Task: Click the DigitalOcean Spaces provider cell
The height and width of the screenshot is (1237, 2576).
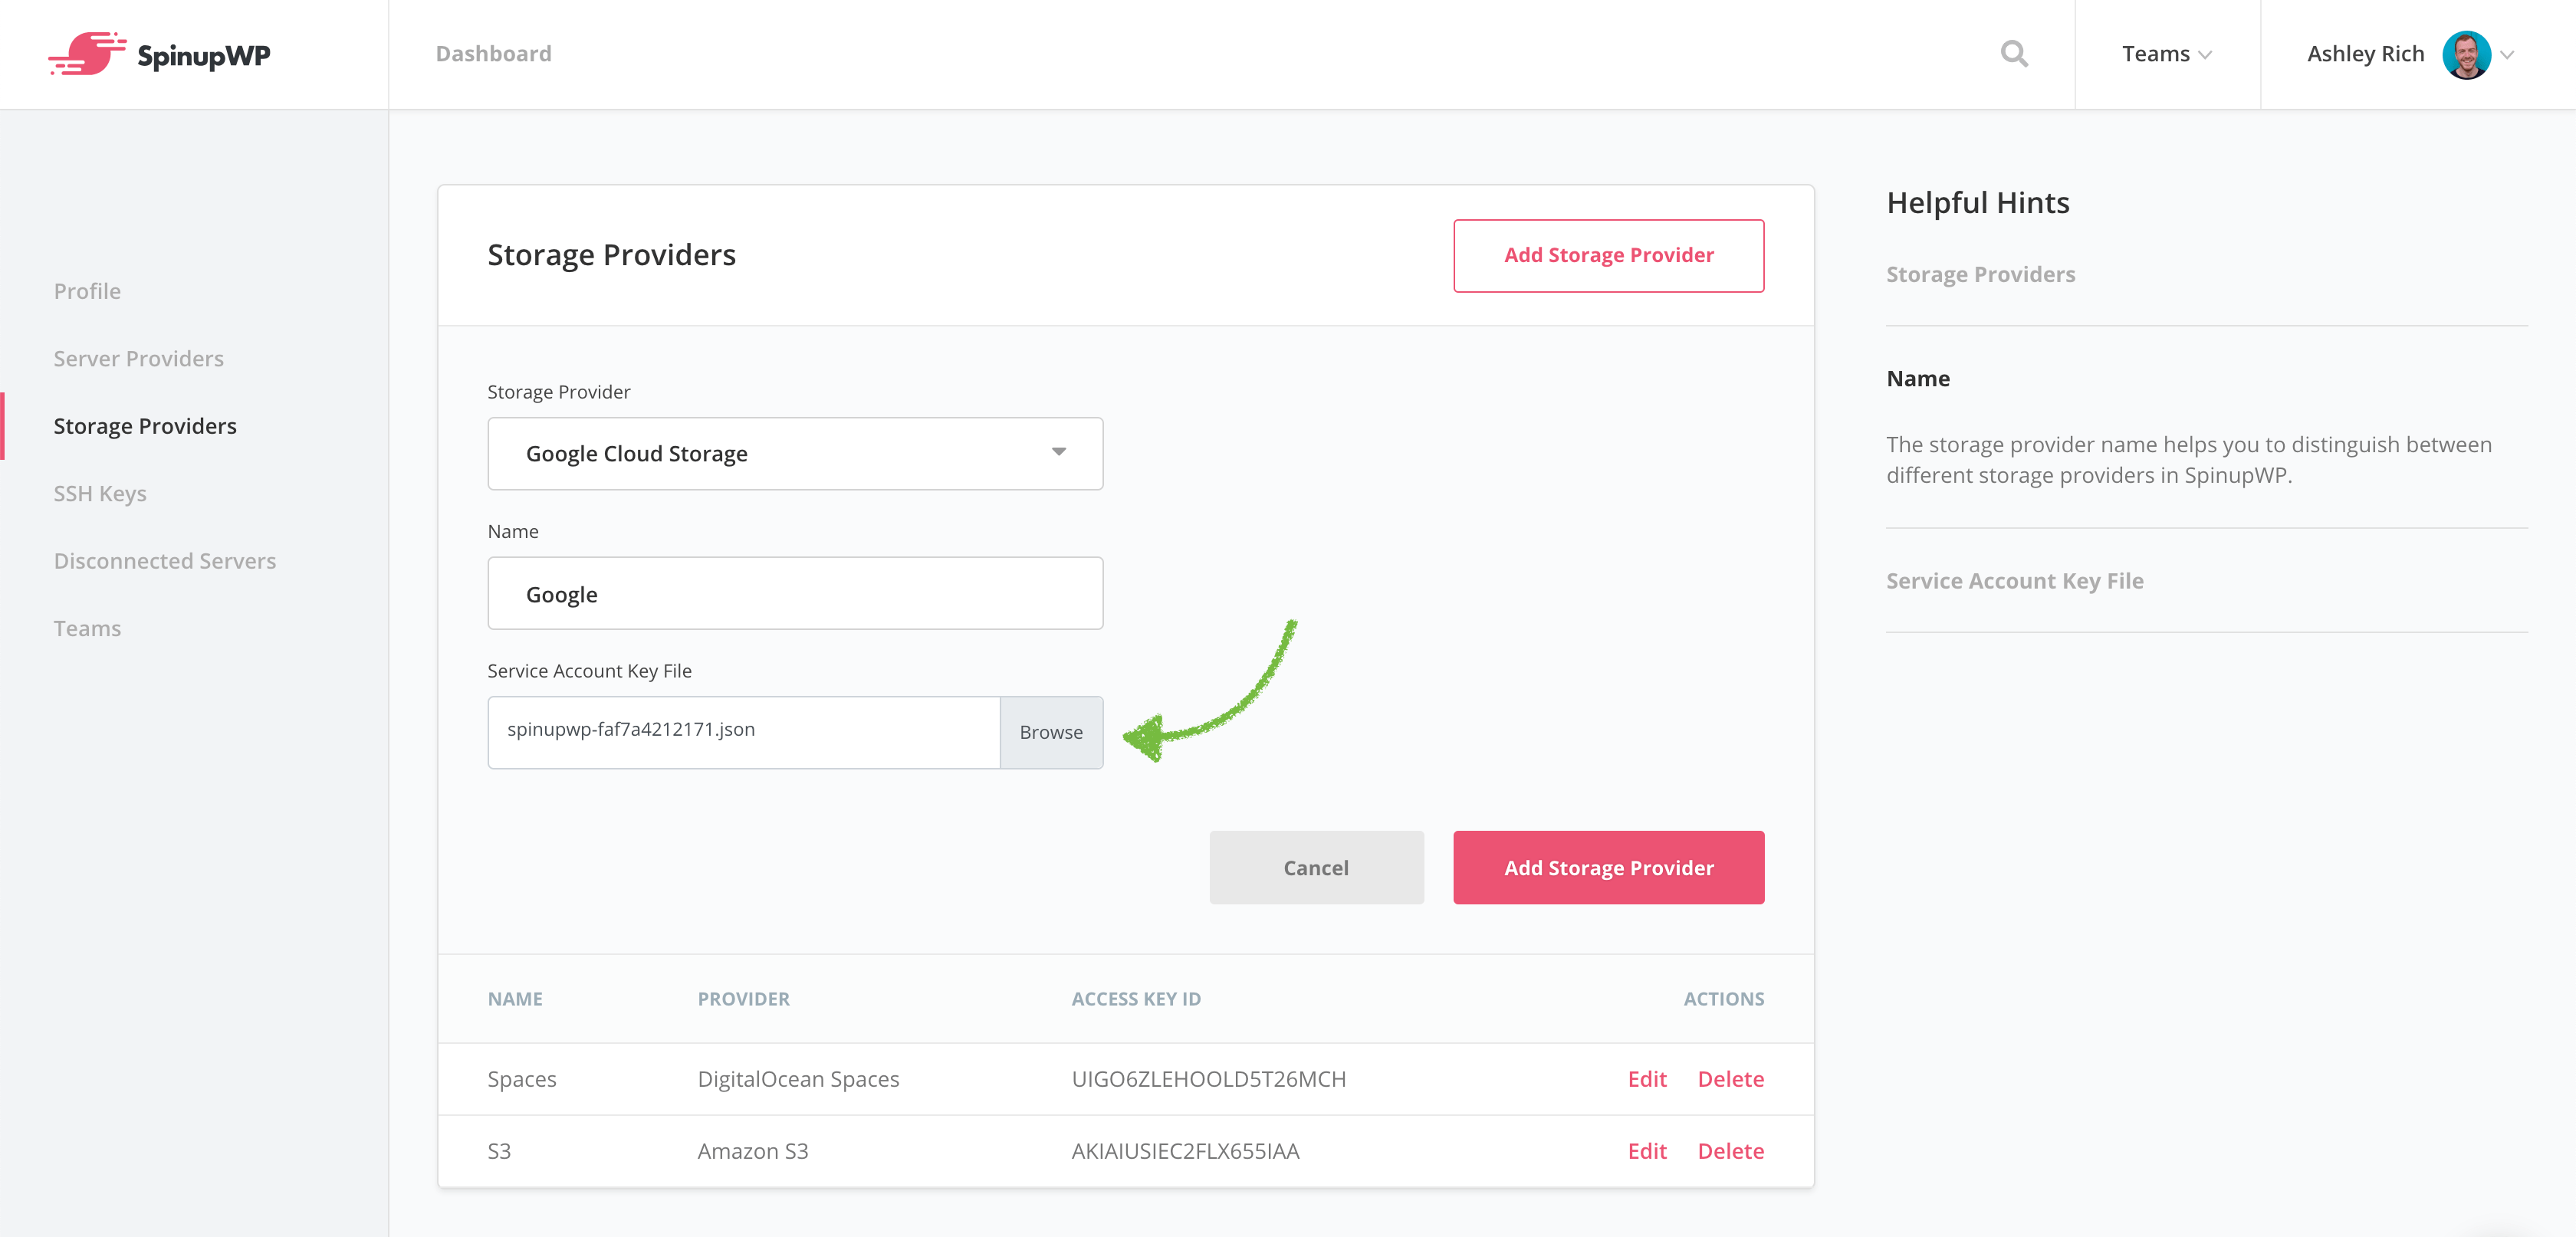Action: (x=798, y=1079)
